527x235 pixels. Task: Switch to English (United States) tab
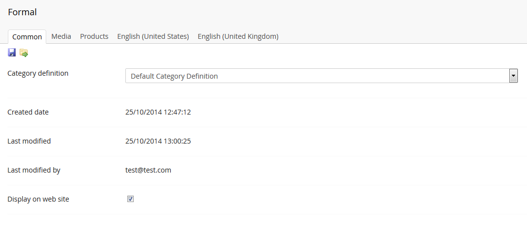153,36
